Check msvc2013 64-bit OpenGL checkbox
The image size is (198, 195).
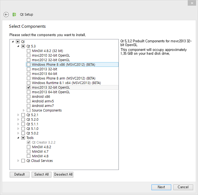pos(28,92)
